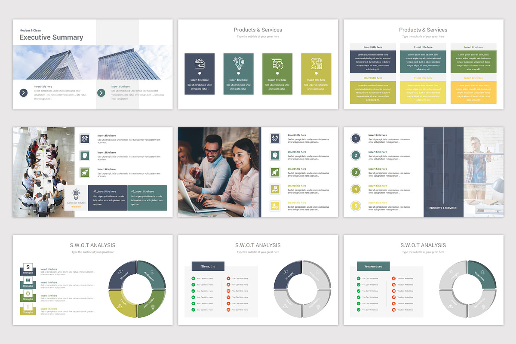Click teal head icon beside the laptop photo
The height and width of the screenshot is (344, 516).
(275, 155)
